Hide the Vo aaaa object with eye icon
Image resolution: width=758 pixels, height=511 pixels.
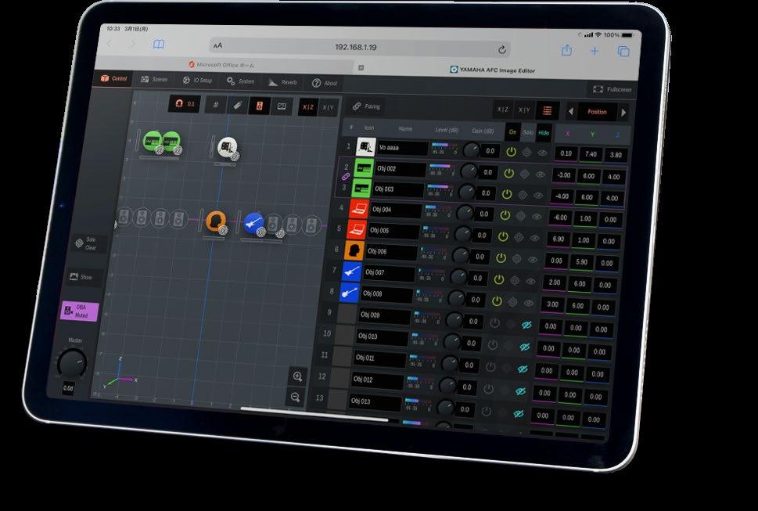542,153
